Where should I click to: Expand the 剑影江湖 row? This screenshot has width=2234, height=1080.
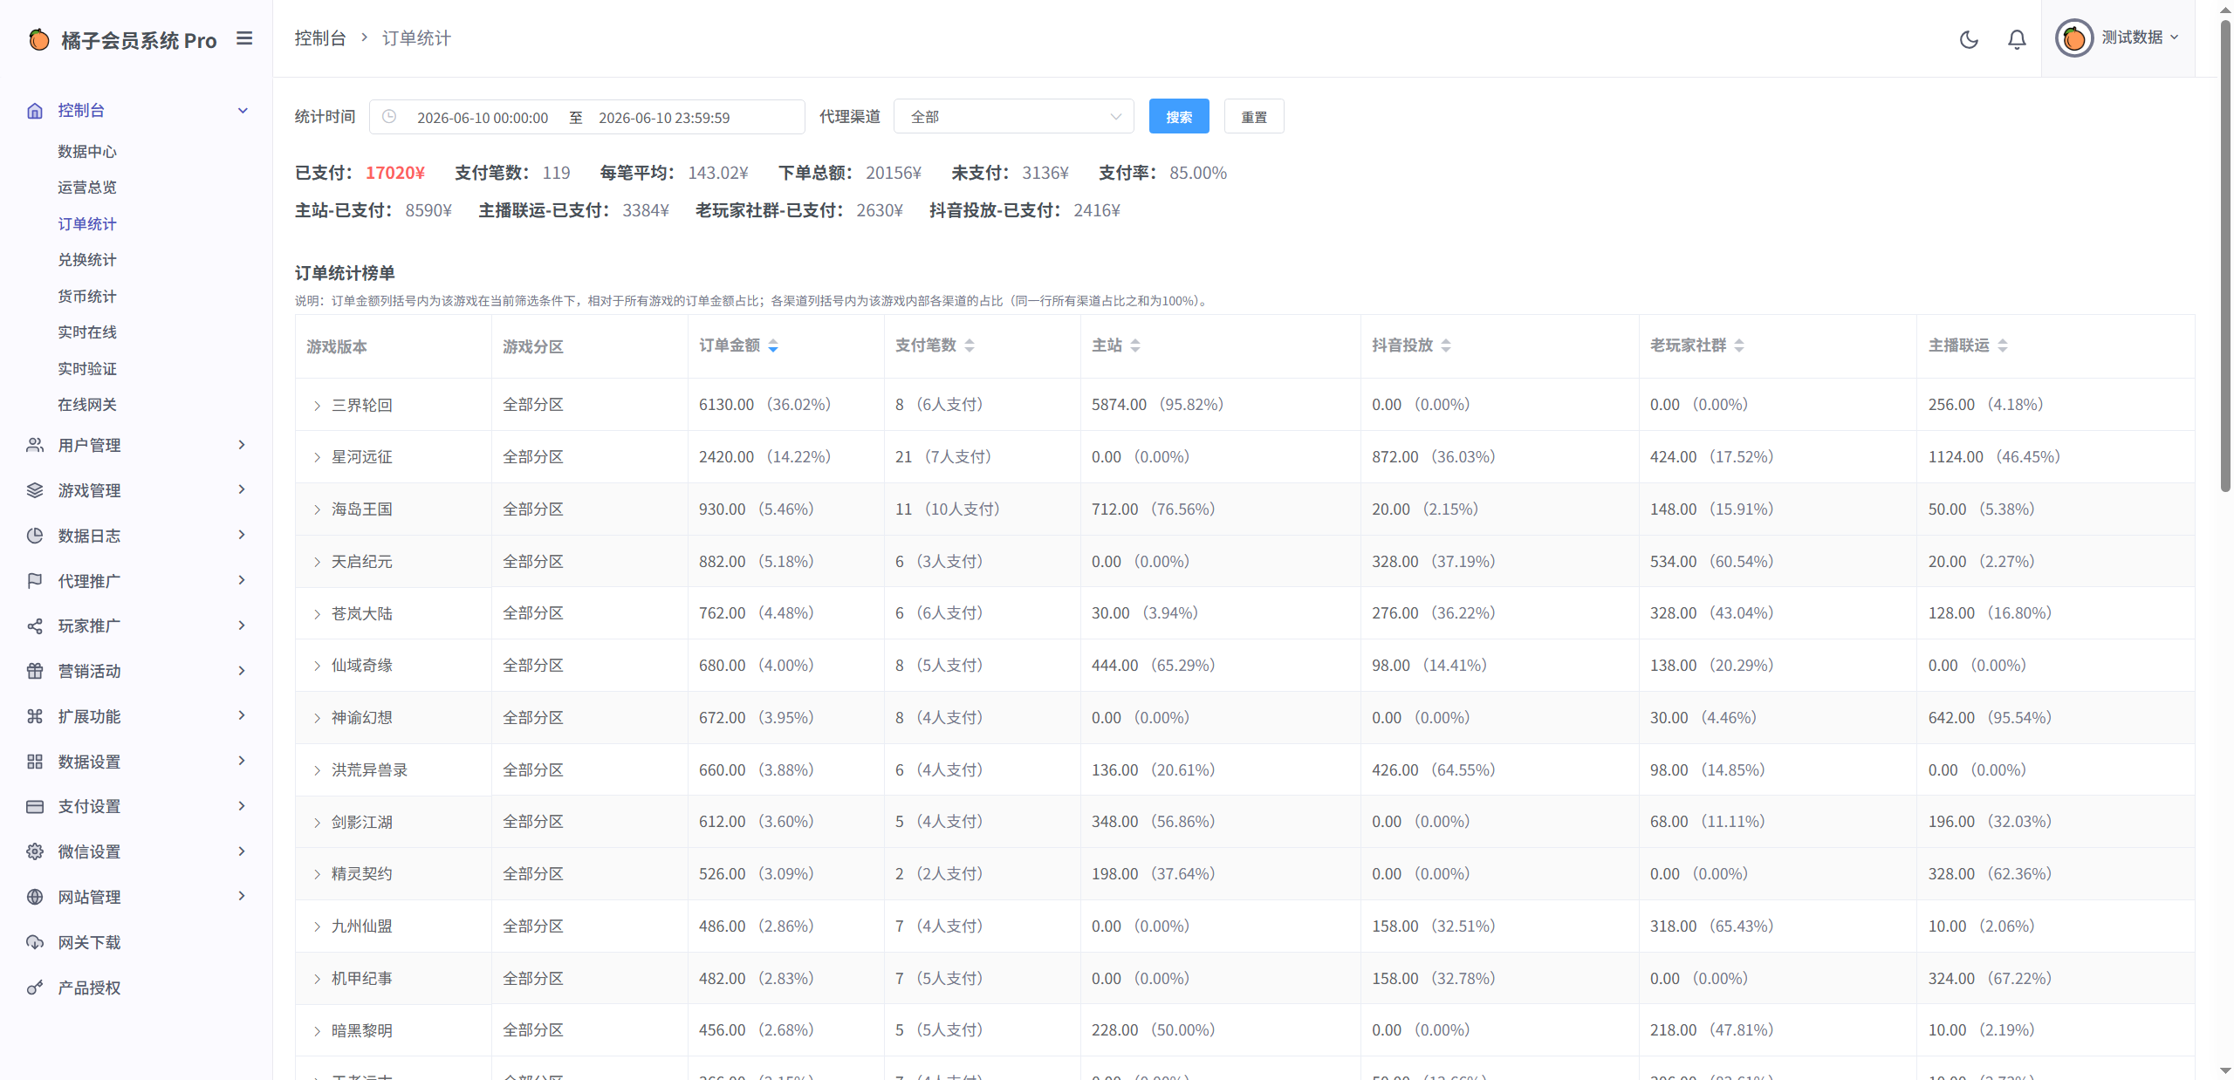coord(317,823)
